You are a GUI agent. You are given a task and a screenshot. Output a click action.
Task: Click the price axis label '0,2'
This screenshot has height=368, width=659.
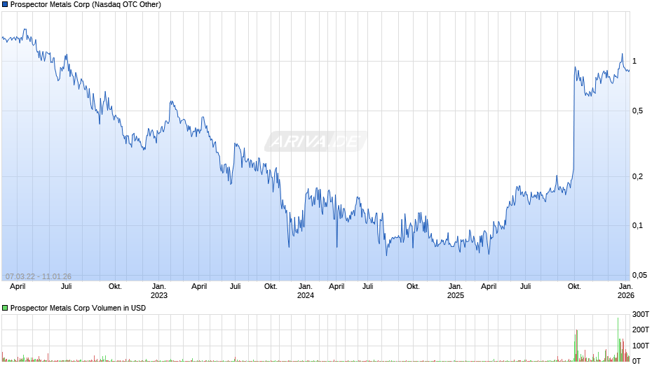(x=637, y=177)
